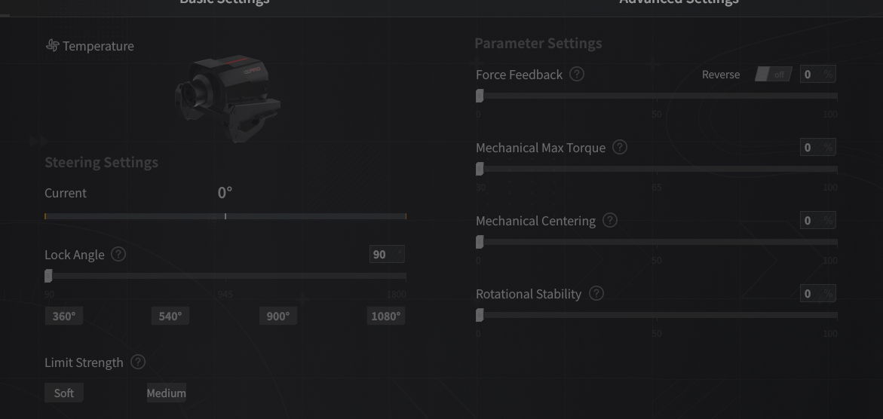The height and width of the screenshot is (419, 883).
Task: Open the Force Feedback help icon
Action: pos(577,74)
